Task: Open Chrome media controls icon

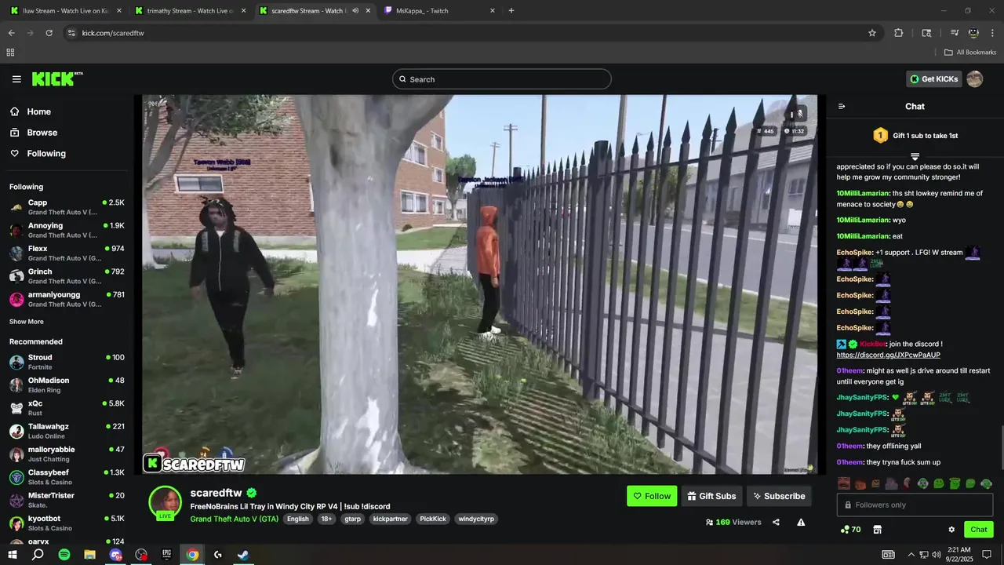Action: coord(955,33)
